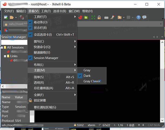The image size is (165, 130).
Task: Select the Dark theme
Action: [x=92, y=76]
